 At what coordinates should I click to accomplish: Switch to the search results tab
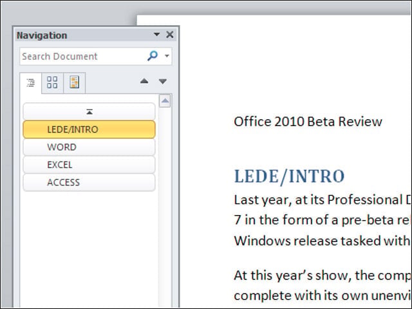coord(75,82)
